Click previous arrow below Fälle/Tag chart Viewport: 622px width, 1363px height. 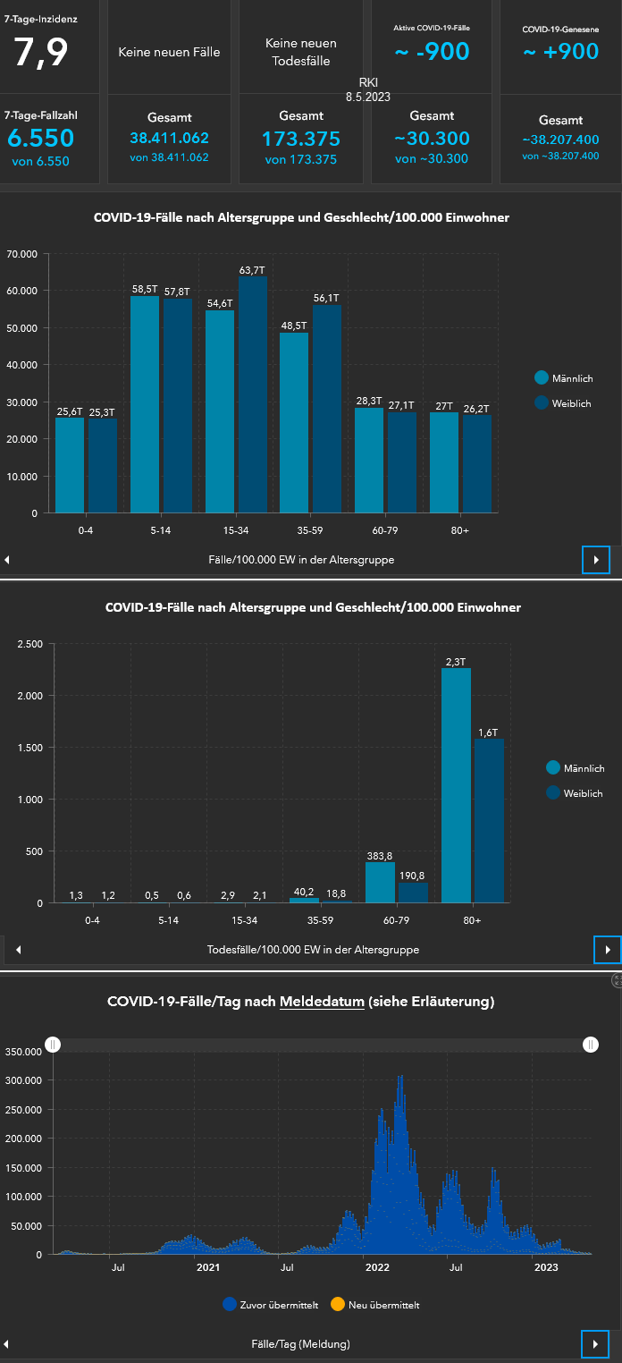(8, 1343)
